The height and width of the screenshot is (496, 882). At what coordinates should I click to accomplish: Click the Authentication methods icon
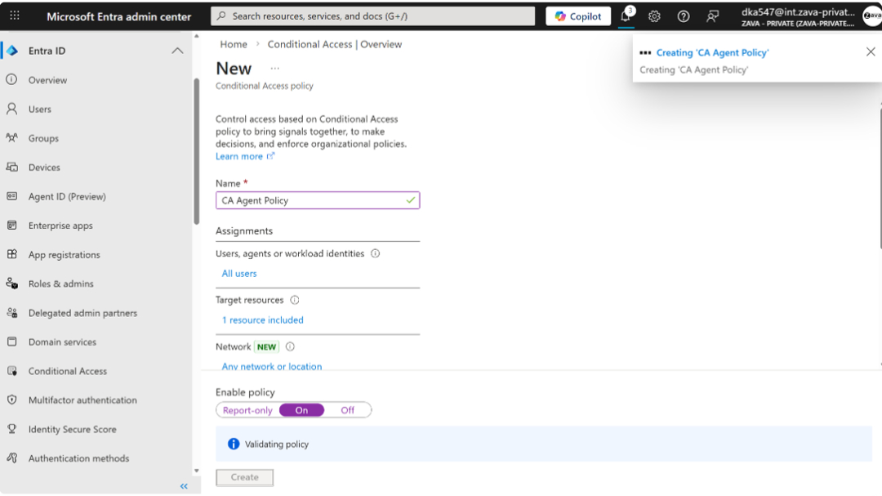[x=11, y=458]
